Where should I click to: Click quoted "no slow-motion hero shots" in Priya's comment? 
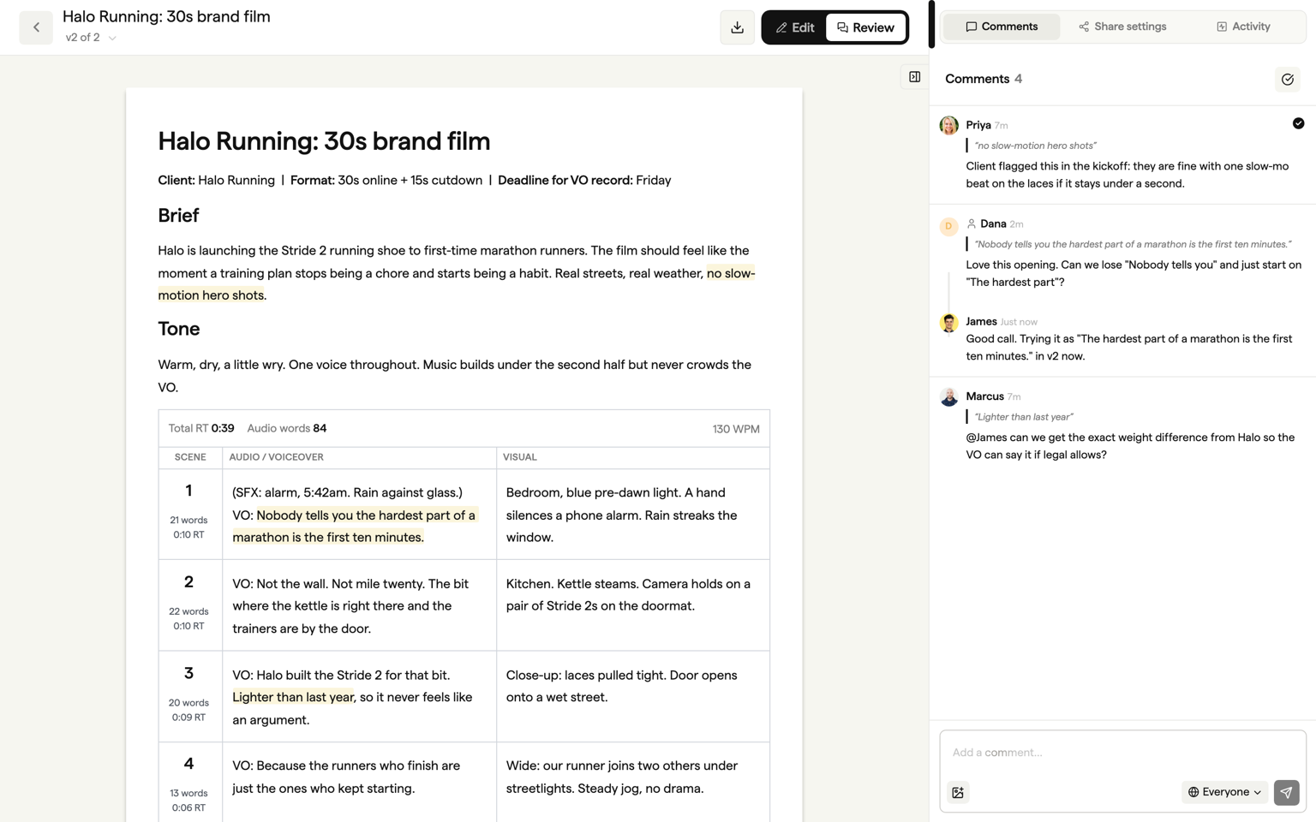click(x=1035, y=146)
